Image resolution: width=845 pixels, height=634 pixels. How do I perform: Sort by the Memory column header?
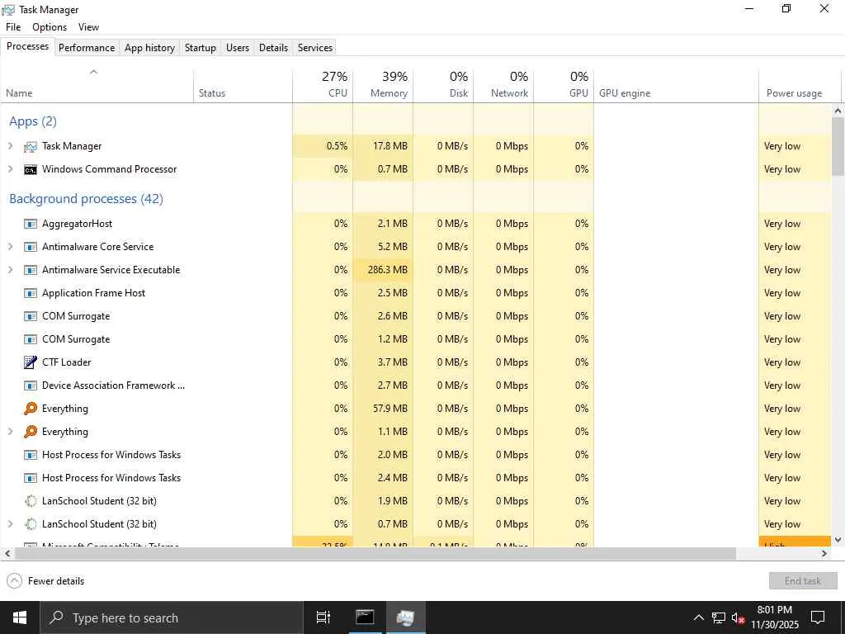383,86
